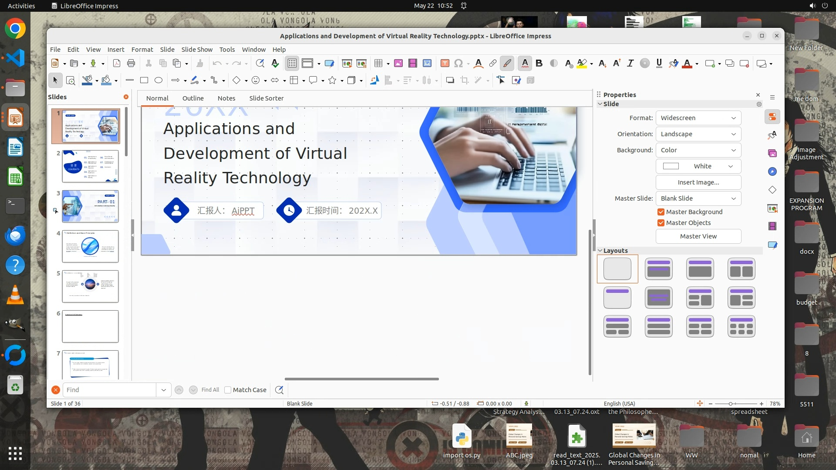Select the Rectangle drawing tool
This screenshot has width=836, height=470.
pyautogui.click(x=144, y=80)
